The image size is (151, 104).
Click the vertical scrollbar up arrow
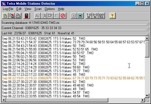click(x=147, y=39)
